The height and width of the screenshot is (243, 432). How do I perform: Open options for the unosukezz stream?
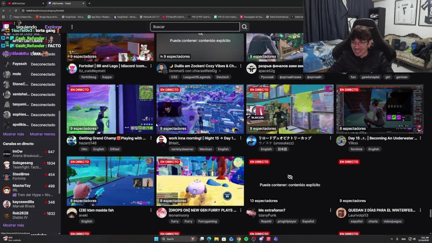(x=330, y=138)
